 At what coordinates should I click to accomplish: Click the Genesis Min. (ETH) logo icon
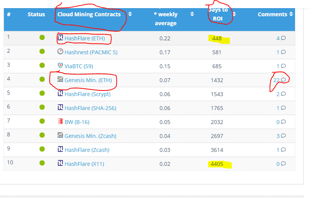point(60,79)
